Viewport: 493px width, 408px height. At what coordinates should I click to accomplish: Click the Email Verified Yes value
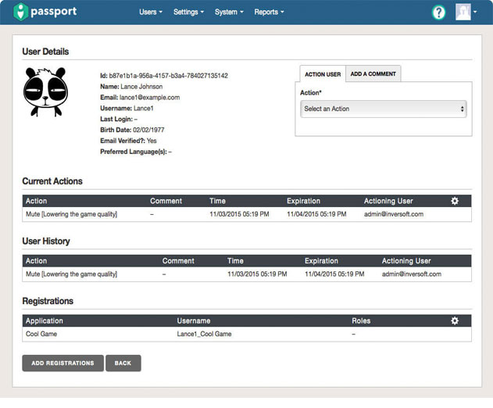152,141
